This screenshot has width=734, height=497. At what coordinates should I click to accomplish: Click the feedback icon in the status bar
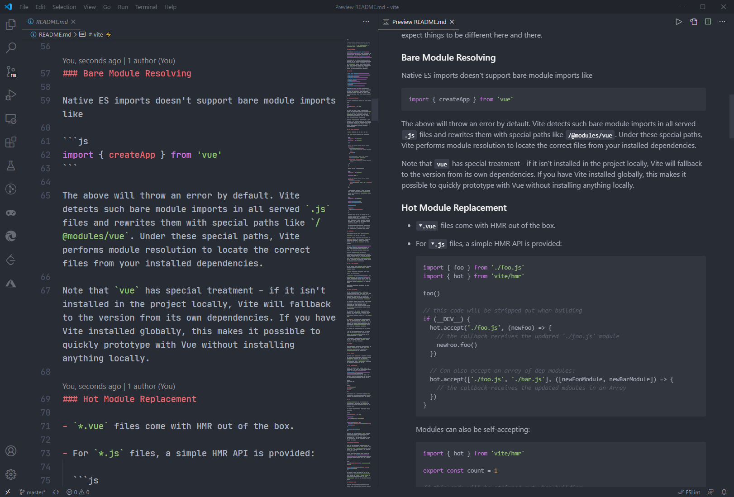pyautogui.click(x=711, y=492)
